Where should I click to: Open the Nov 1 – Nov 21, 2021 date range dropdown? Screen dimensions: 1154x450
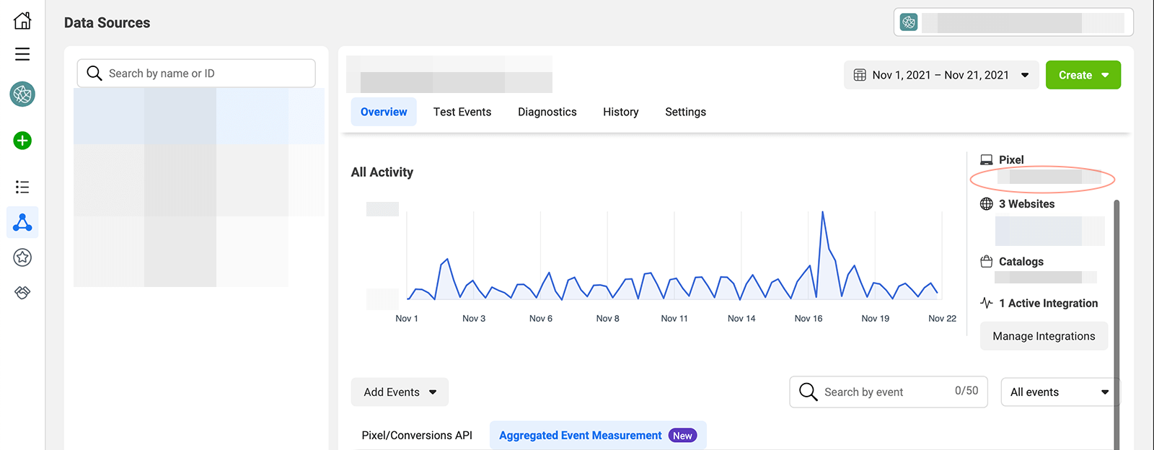click(x=941, y=75)
